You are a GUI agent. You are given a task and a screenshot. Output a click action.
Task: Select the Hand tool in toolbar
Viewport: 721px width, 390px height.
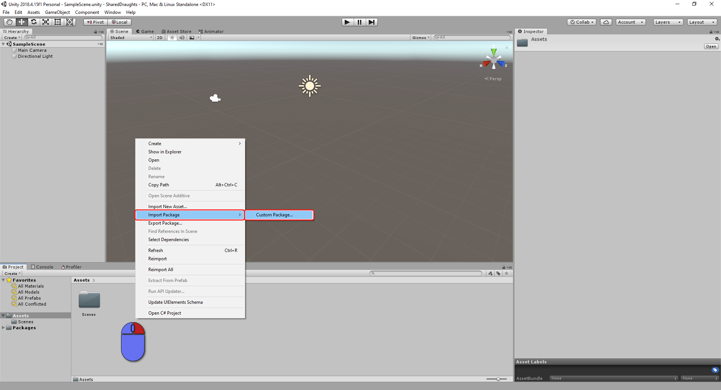pos(9,22)
